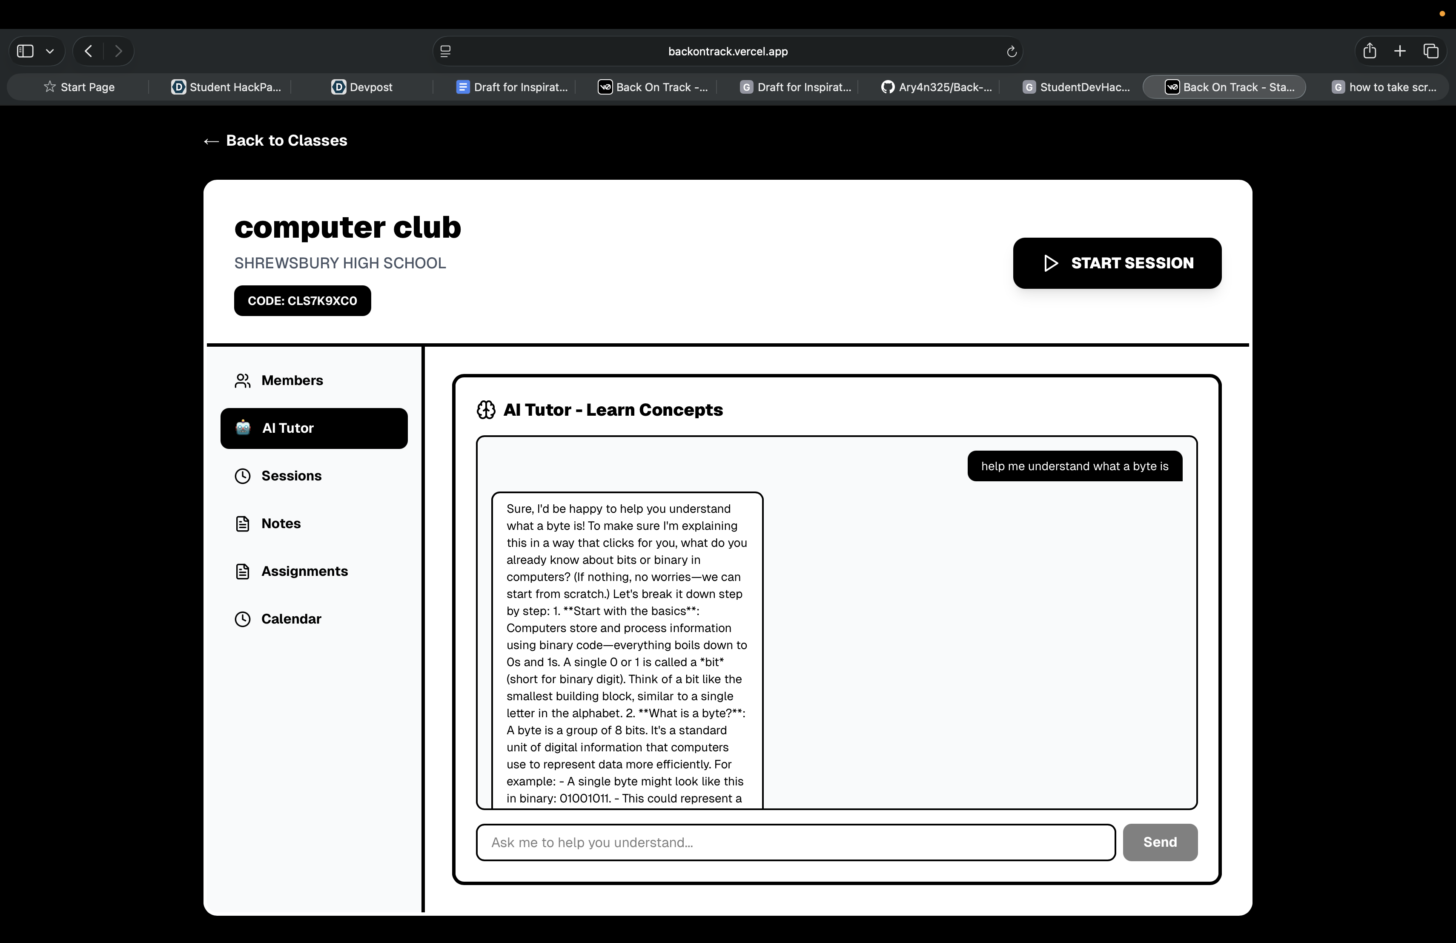Click the Ask me to help input field
The width and height of the screenshot is (1456, 943).
795,842
